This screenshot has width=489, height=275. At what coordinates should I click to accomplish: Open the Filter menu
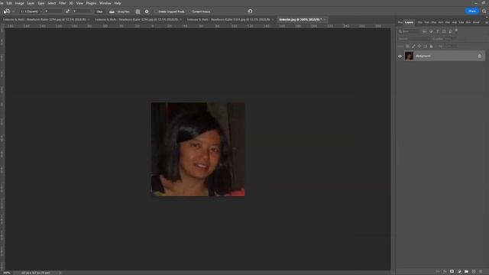point(63,3)
